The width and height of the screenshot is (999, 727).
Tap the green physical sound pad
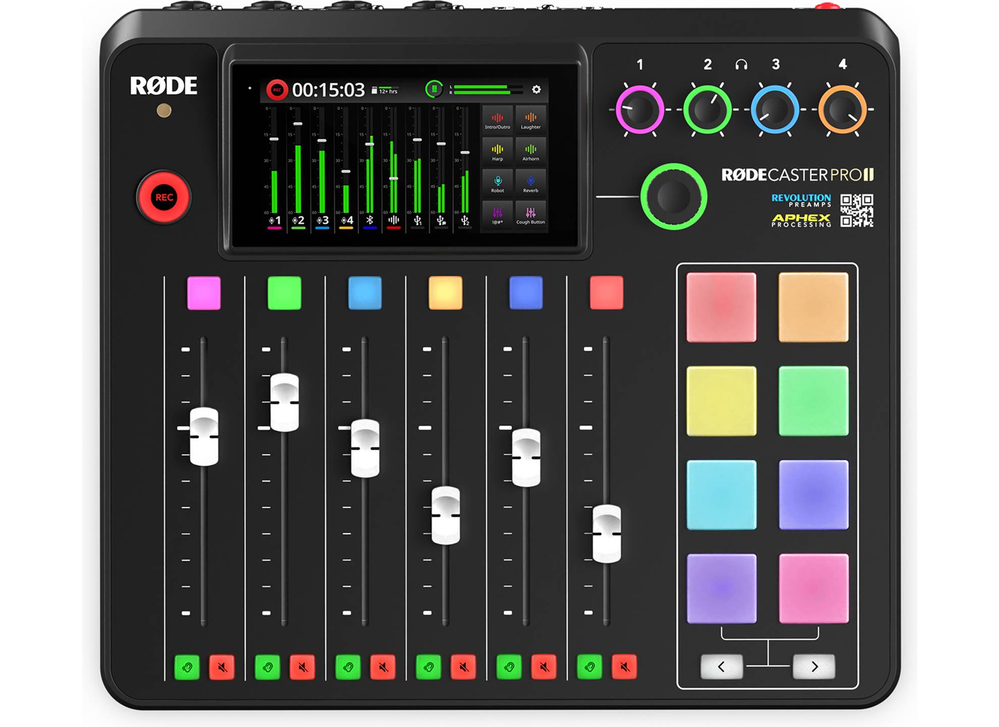[814, 401]
